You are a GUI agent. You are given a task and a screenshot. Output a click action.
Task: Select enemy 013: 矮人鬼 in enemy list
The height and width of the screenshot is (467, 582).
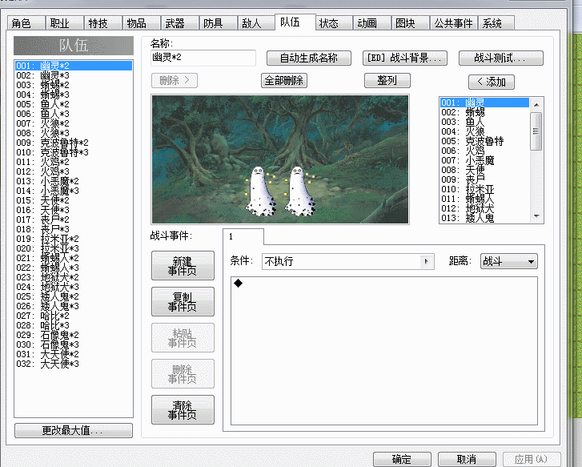[484, 218]
